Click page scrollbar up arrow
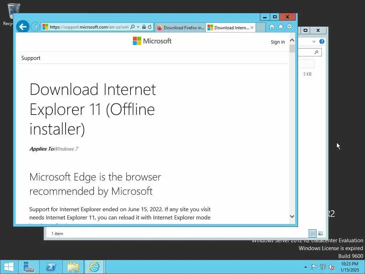The image size is (365, 274). click(x=292, y=40)
